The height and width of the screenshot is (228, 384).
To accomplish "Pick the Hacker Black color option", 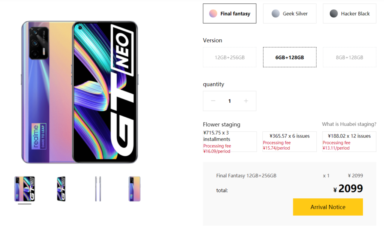I will click(349, 13).
